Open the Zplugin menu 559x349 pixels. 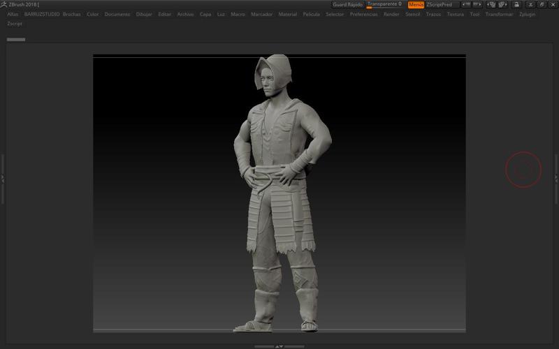527,14
